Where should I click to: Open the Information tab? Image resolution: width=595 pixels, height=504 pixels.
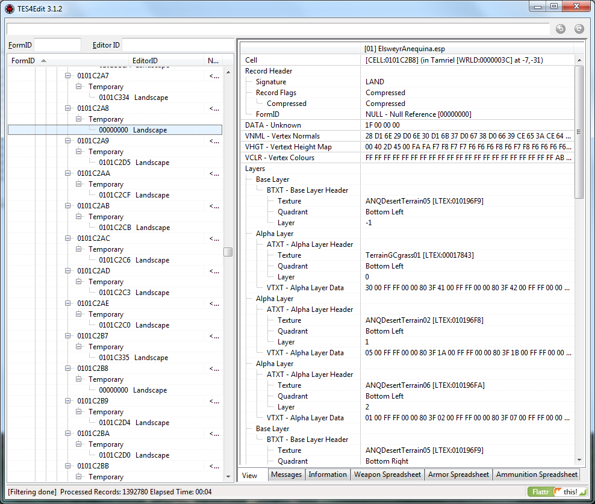[x=328, y=474]
